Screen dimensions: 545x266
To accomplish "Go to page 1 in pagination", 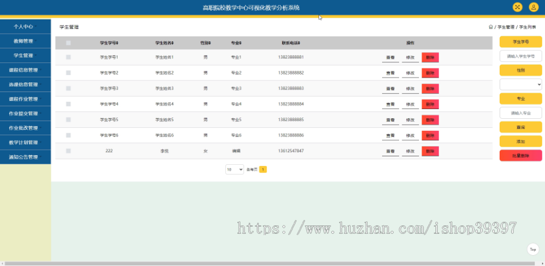I will coord(263,169).
